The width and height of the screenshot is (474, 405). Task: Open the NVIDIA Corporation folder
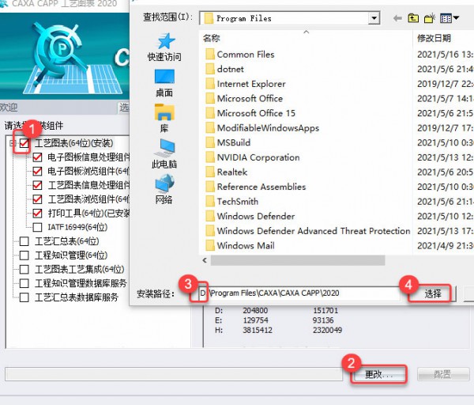point(253,157)
